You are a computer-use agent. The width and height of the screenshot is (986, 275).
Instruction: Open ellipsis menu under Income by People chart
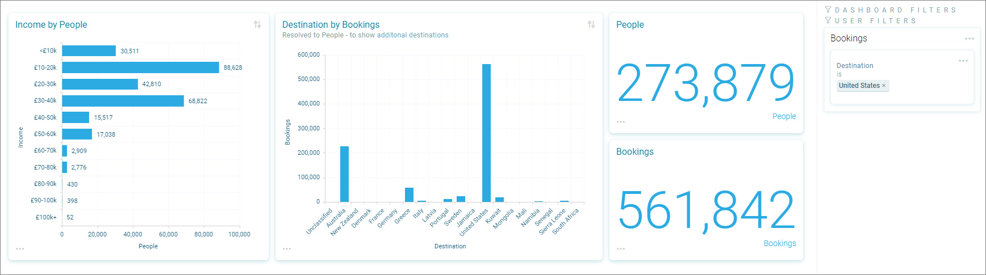(x=20, y=249)
